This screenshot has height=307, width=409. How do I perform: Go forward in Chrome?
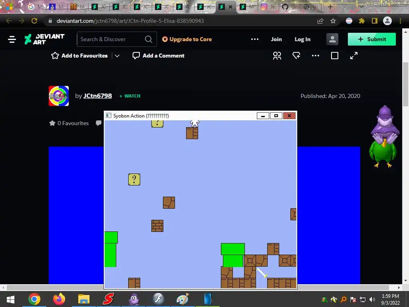(x=22, y=21)
